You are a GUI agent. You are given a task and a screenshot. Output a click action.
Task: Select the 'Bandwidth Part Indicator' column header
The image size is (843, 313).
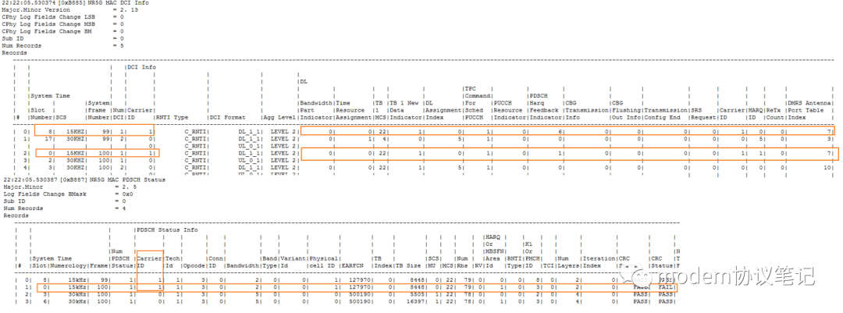[x=315, y=110]
